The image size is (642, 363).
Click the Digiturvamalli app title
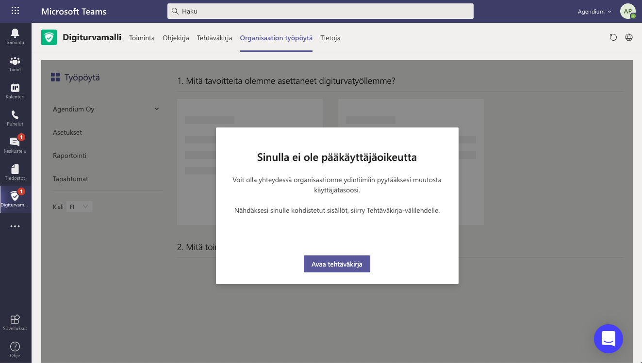pyautogui.click(x=92, y=37)
